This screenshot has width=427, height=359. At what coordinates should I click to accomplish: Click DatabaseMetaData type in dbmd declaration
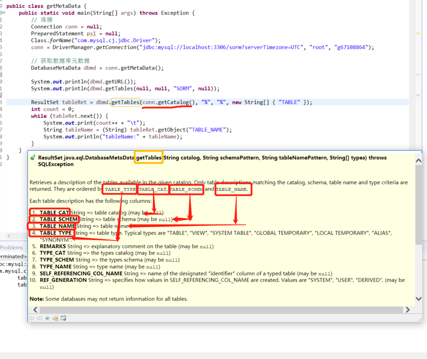55,68
